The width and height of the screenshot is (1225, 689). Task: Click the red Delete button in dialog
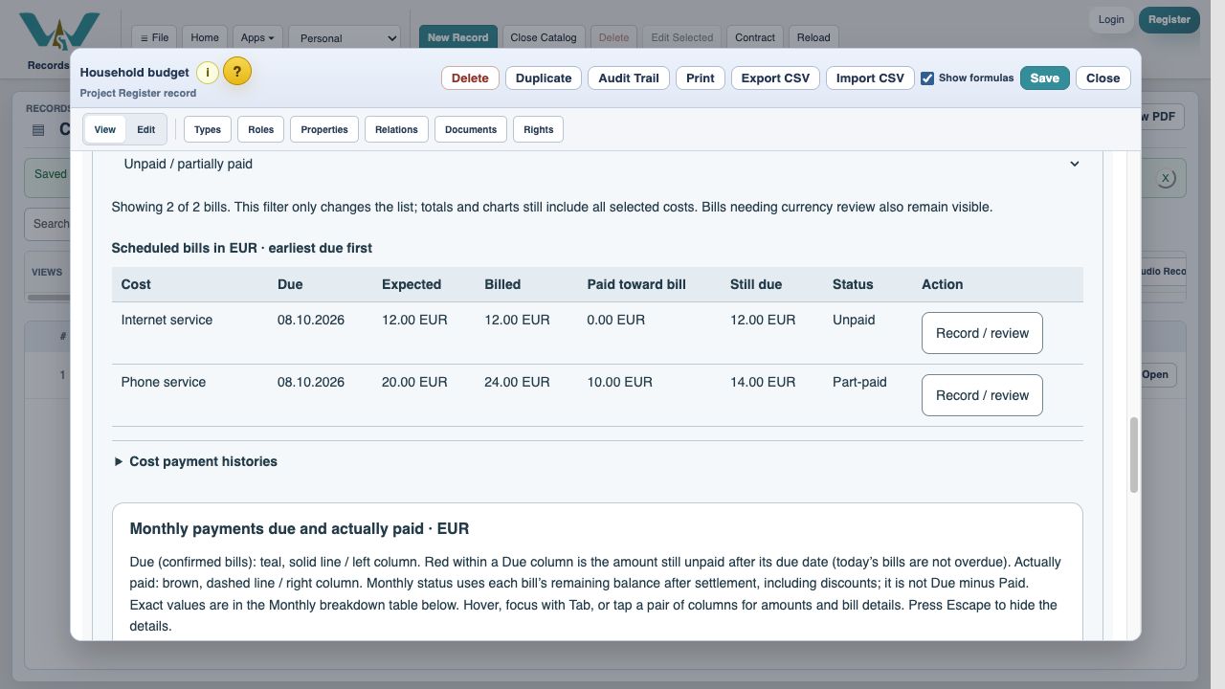click(x=470, y=78)
